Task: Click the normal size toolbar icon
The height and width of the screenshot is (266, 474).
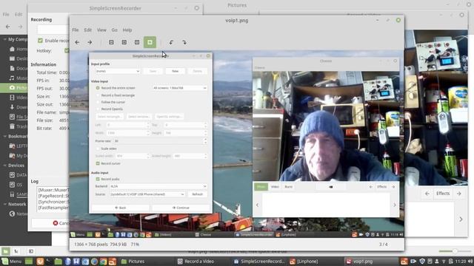Action: [137, 42]
